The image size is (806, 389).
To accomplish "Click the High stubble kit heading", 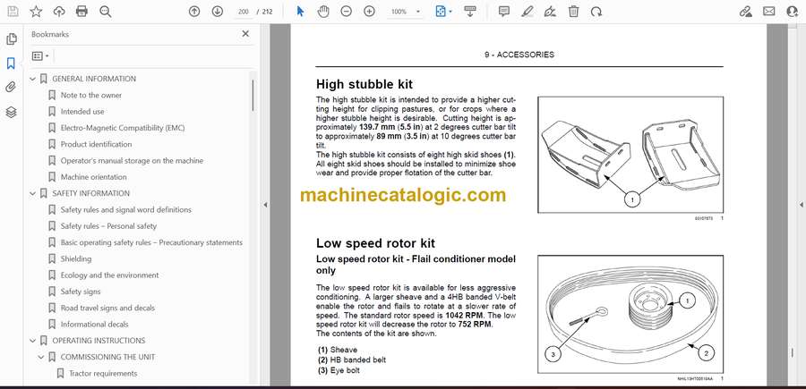I will pos(364,84).
